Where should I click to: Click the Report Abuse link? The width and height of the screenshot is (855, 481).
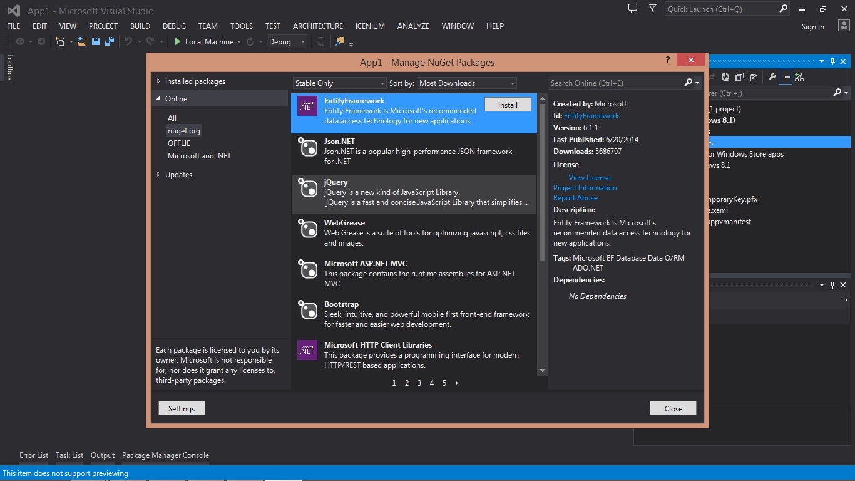[575, 197]
